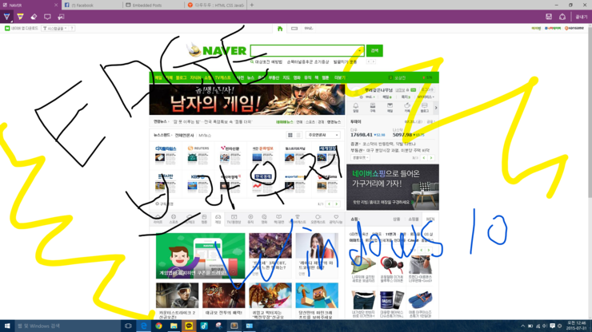Screen dimensions: 592x332
Task: Select the yellow highlighter tool
Action: coord(20,17)
